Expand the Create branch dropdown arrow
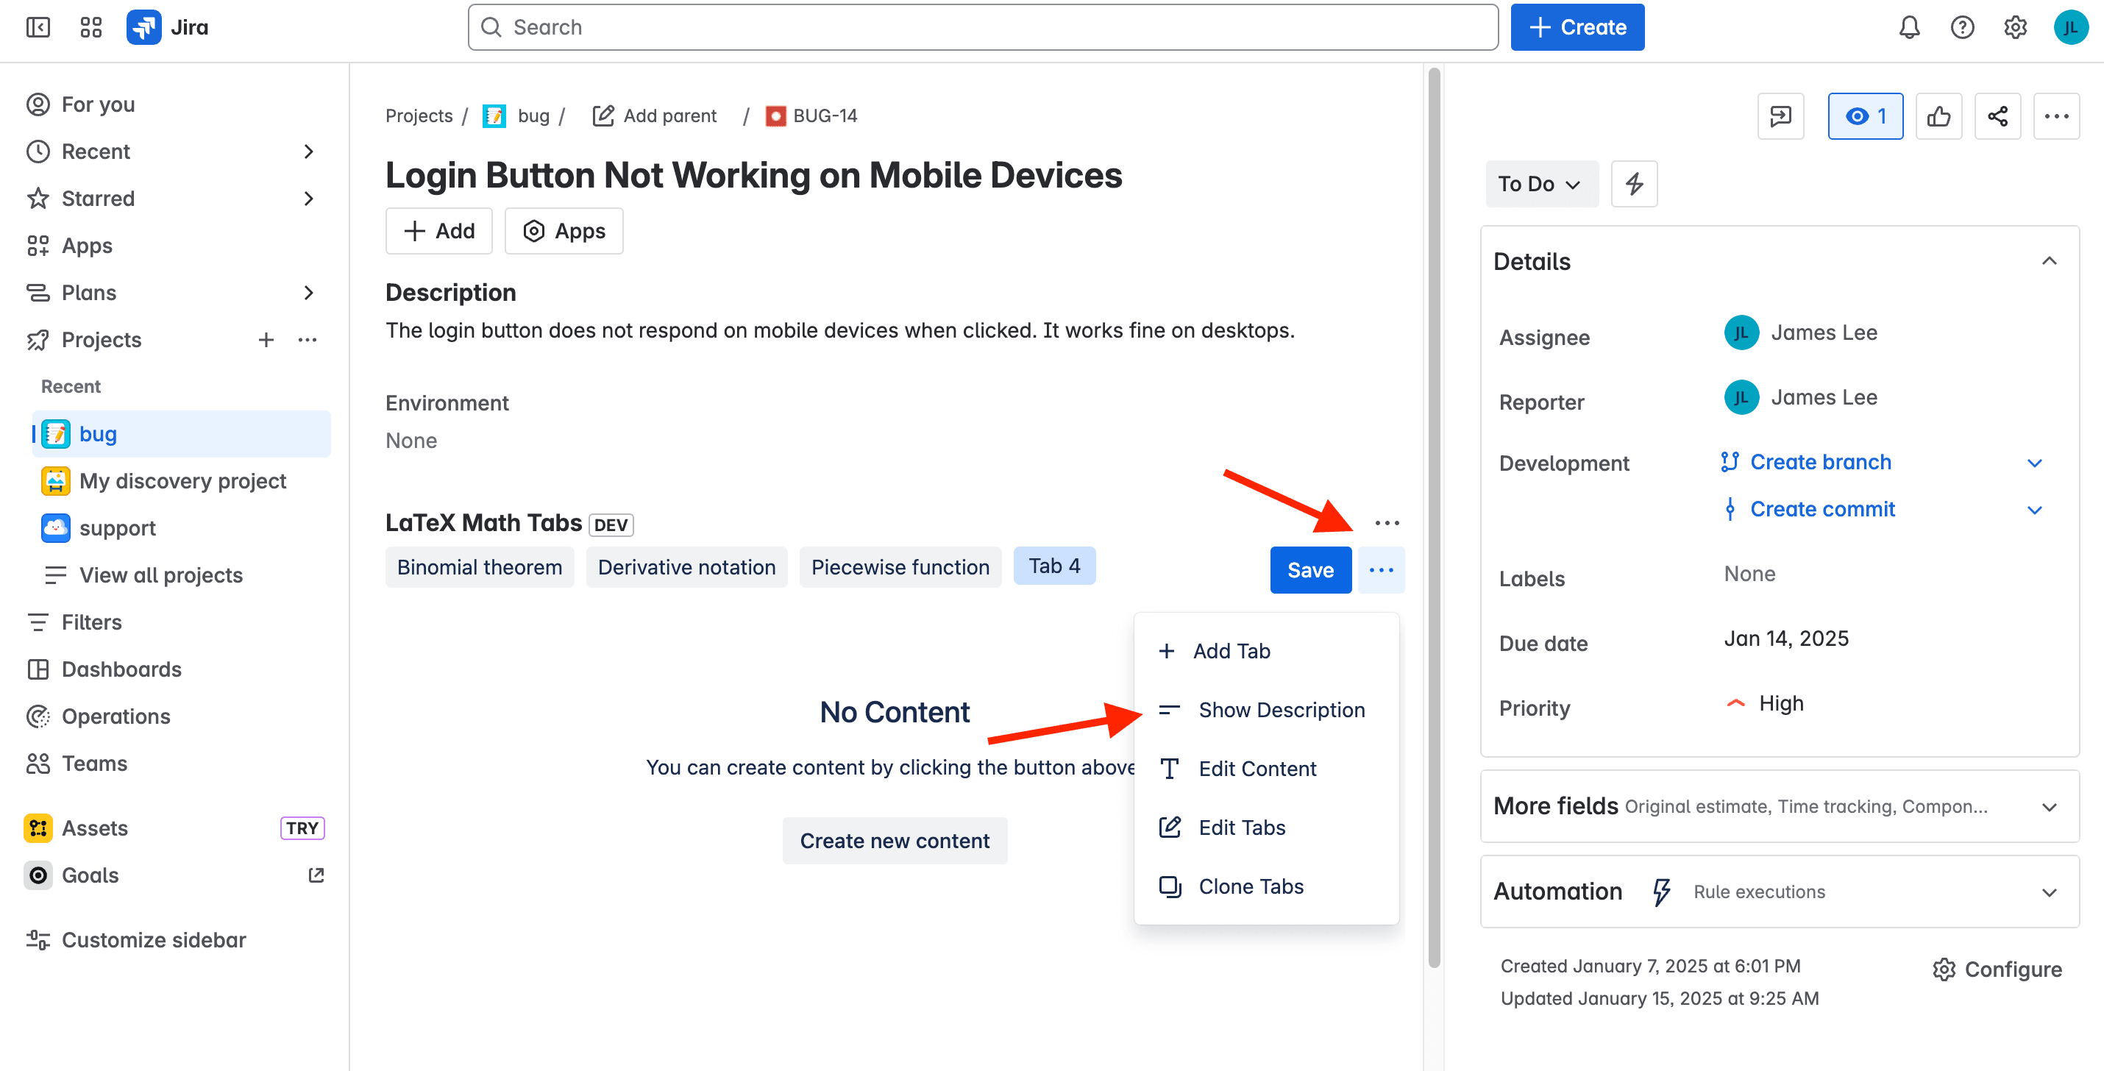The height and width of the screenshot is (1071, 2104). click(2034, 463)
